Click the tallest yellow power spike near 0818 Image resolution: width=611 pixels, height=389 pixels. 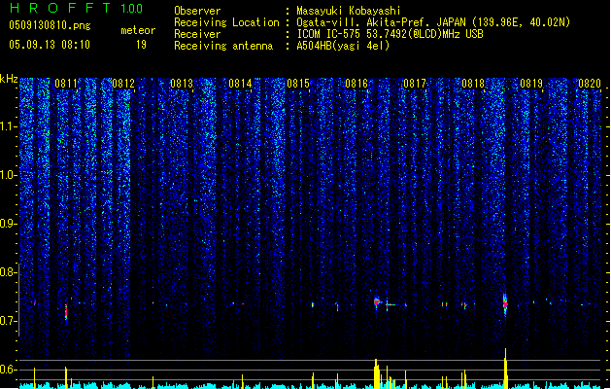505,369
